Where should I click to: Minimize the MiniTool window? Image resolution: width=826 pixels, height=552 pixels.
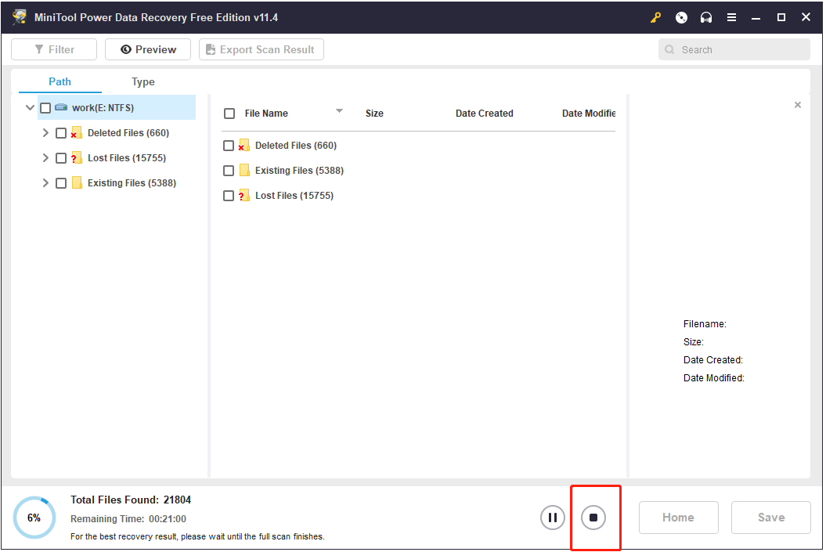(x=756, y=18)
